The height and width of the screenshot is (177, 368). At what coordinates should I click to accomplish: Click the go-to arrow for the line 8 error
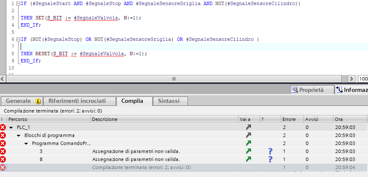(249, 159)
